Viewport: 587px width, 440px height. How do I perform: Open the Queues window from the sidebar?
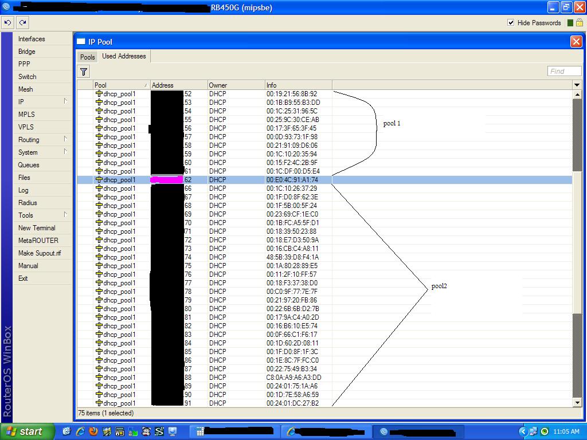pos(30,165)
